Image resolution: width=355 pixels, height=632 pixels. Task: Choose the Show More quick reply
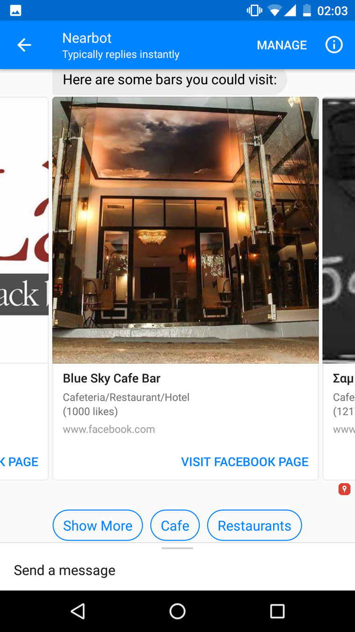[x=98, y=525]
